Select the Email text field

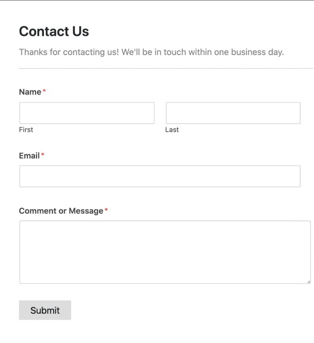160,176
